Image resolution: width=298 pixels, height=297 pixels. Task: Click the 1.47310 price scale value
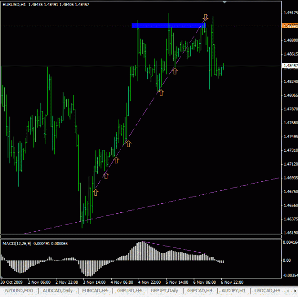coord(290,150)
